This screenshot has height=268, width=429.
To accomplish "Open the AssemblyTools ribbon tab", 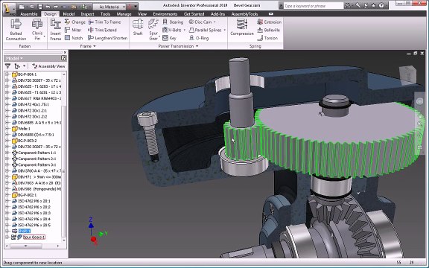I will coord(244,14).
